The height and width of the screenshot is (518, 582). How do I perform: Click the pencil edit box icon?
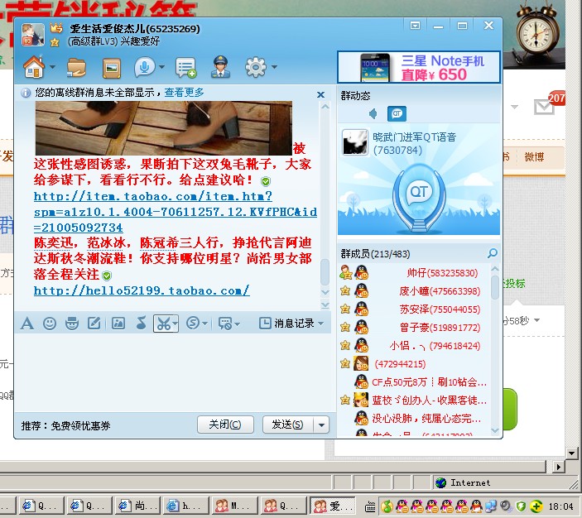tap(94, 324)
